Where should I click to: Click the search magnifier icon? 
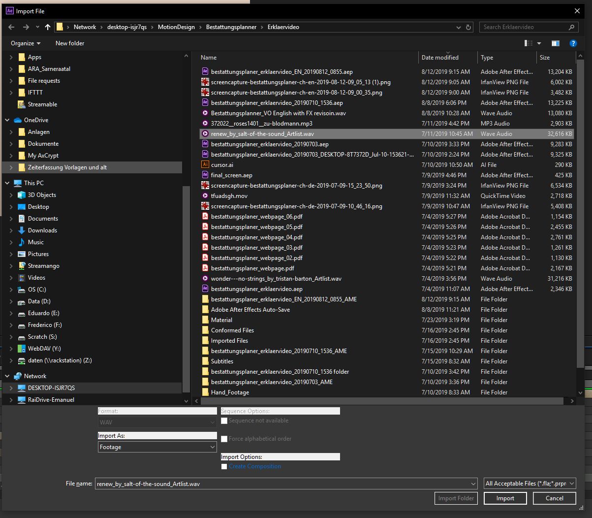571,27
